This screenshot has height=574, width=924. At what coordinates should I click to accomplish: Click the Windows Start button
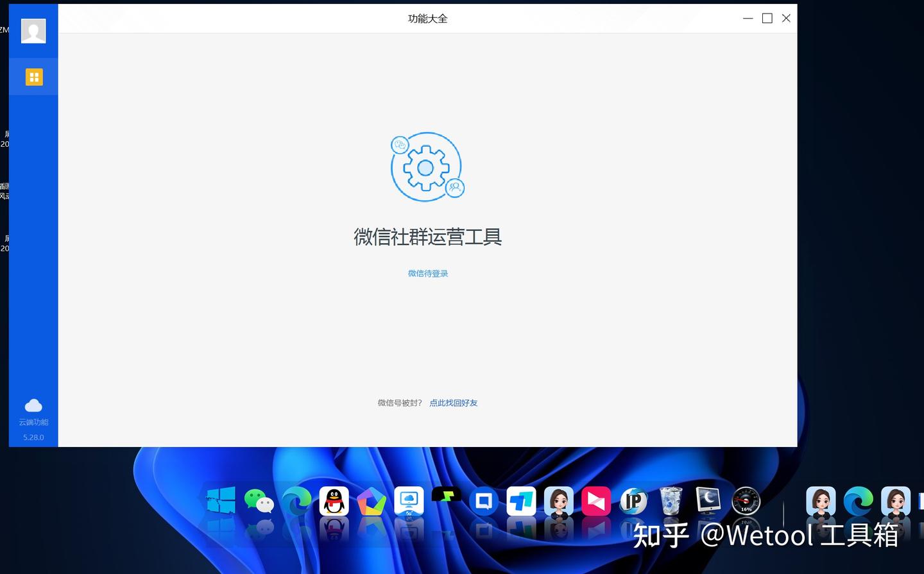tap(220, 501)
